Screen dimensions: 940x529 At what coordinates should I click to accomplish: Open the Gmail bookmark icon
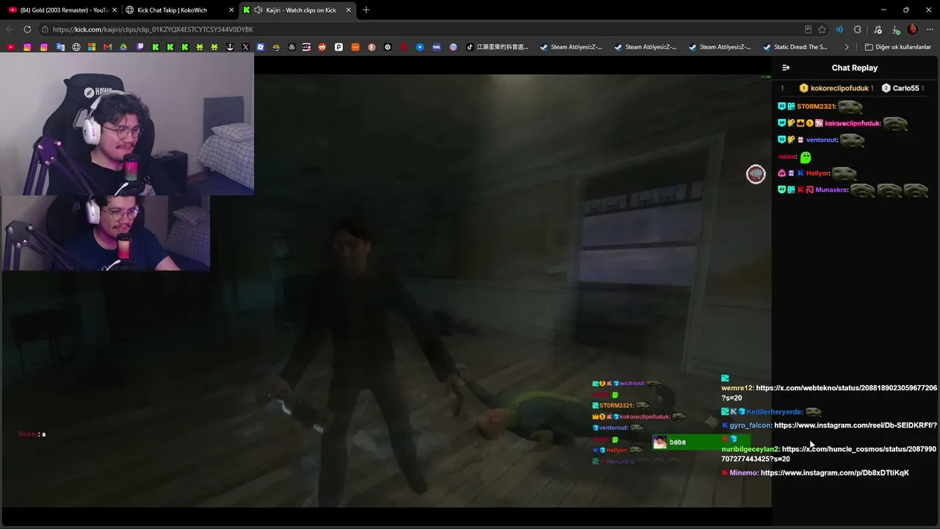click(107, 47)
